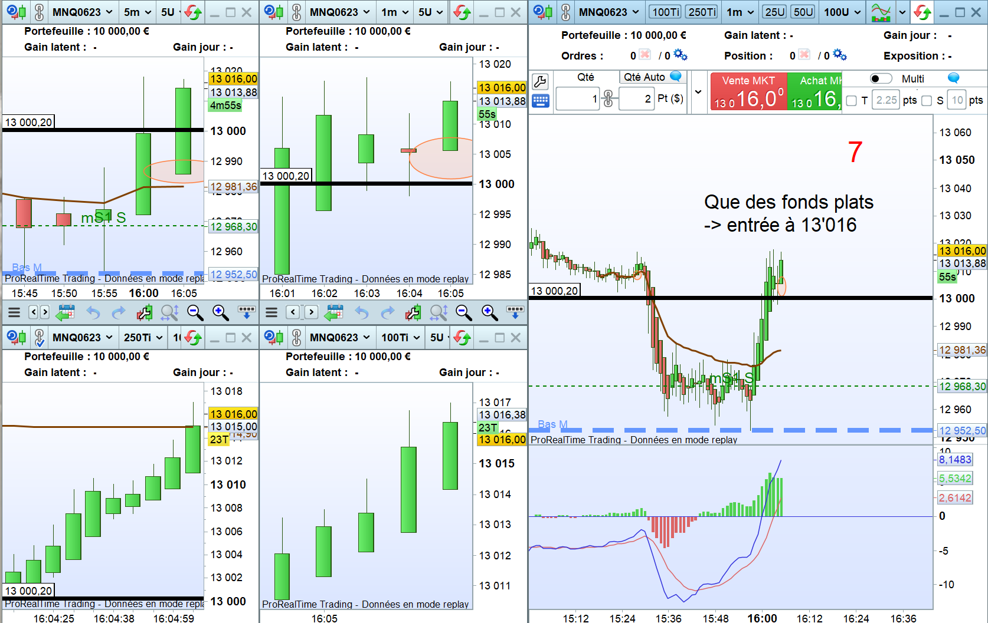Screen dimensions: 988x623
Task: Click the calendar go-to-date icon under the 5m chart
Action: tap(66, 312)
